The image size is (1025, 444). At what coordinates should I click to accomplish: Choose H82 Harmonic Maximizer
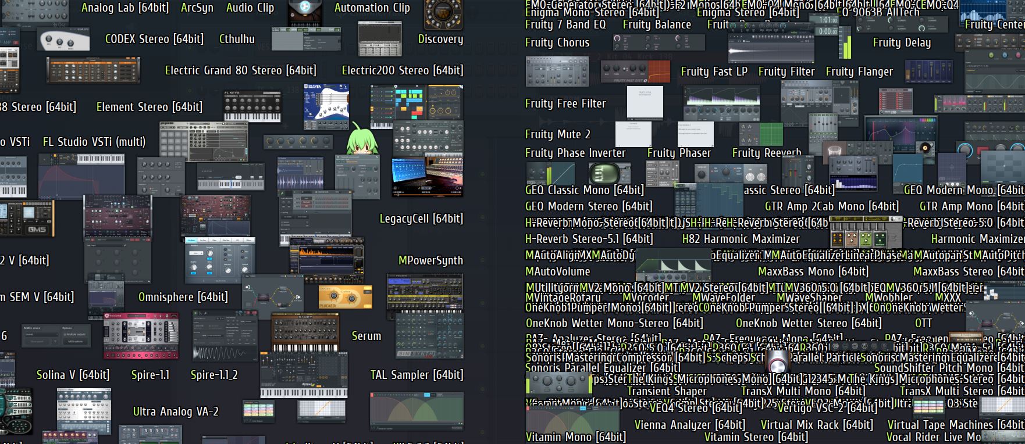pyautogui.click(x=741, y=239)
